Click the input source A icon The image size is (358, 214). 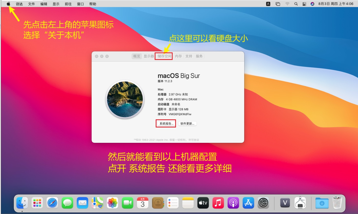[268, 4]
